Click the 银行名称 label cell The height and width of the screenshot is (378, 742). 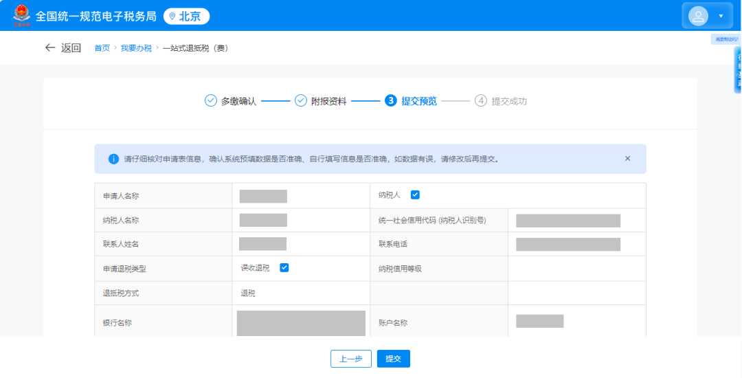164,322
